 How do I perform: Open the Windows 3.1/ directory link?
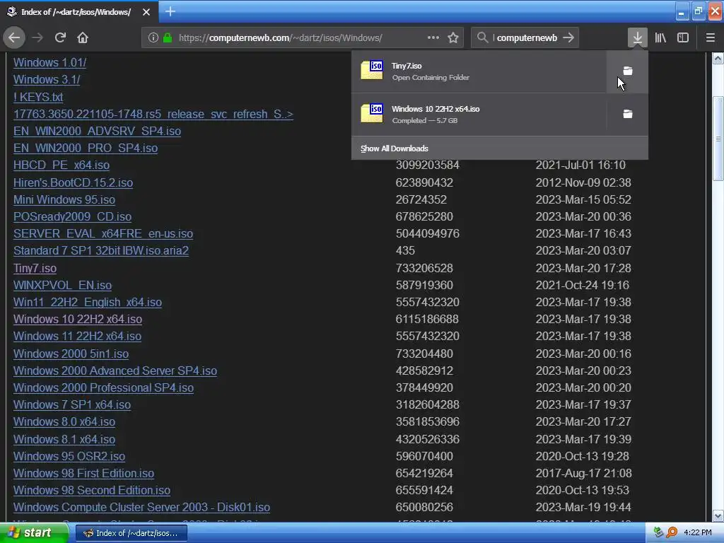47,79
